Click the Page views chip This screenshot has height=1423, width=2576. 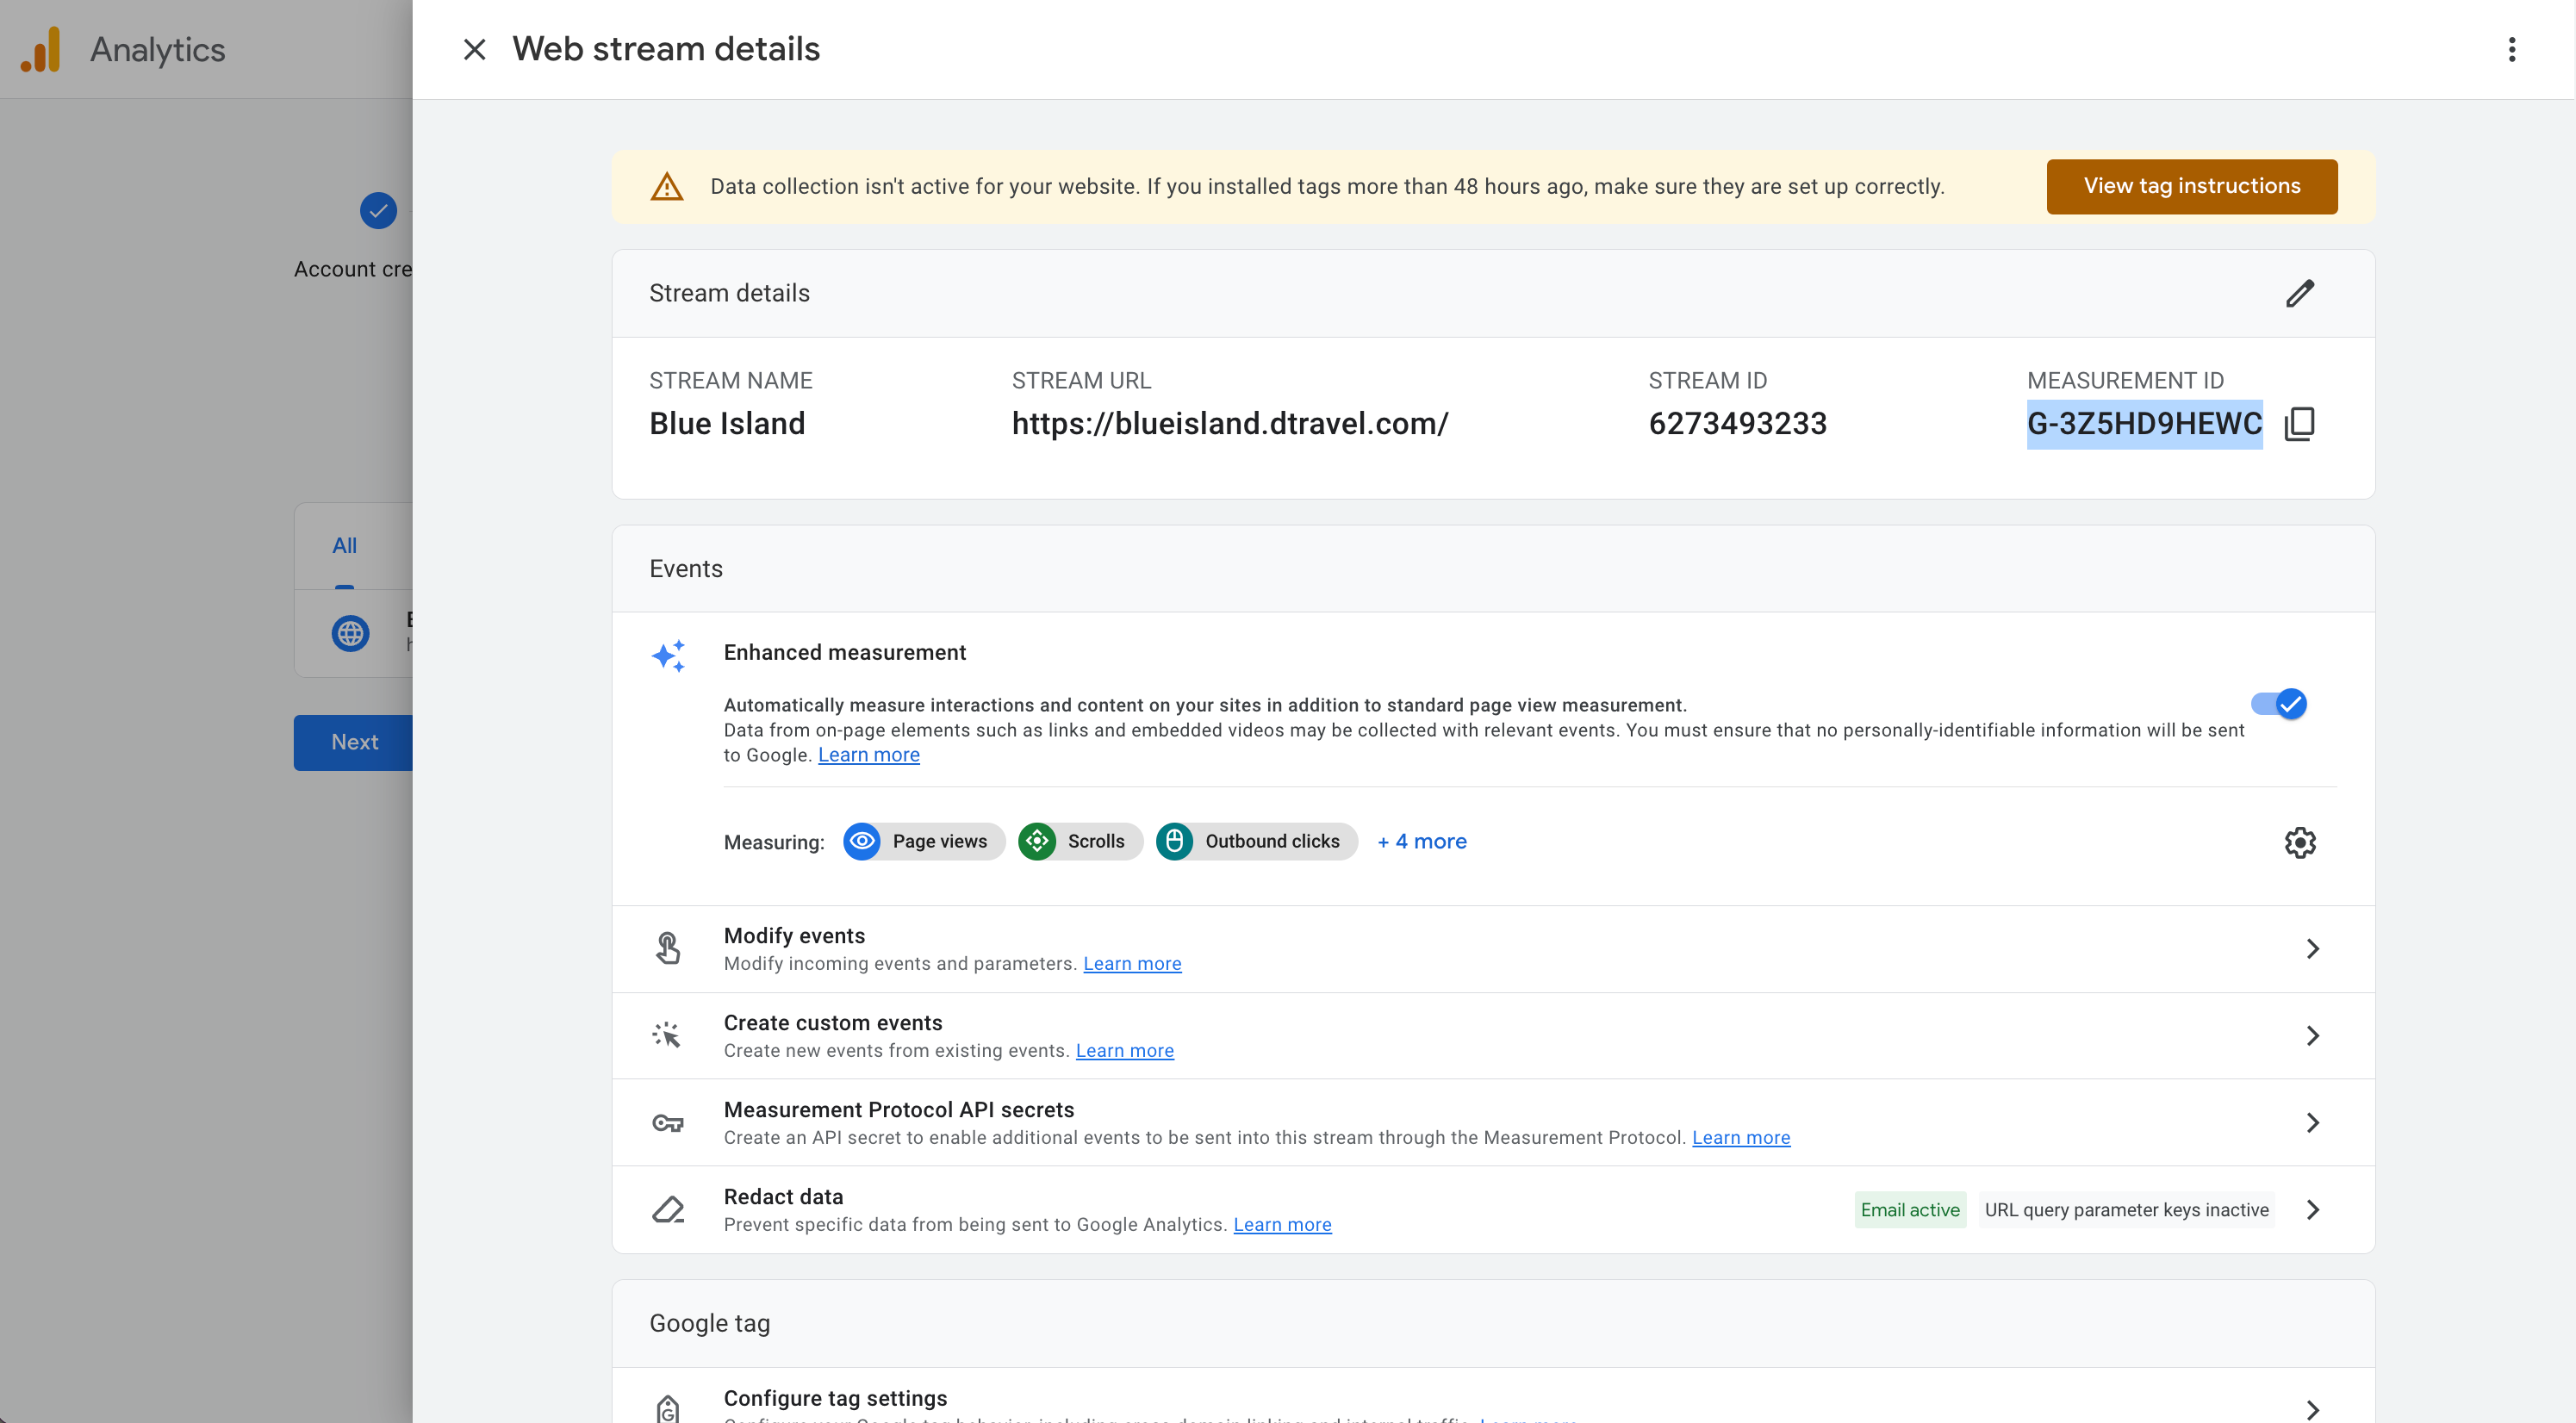923,841
